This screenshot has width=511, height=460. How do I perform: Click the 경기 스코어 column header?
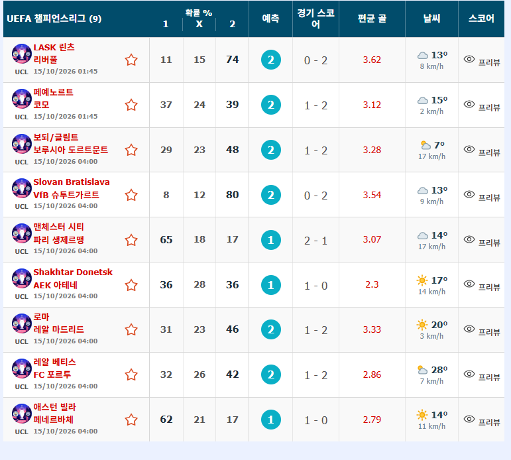(315, 19)
